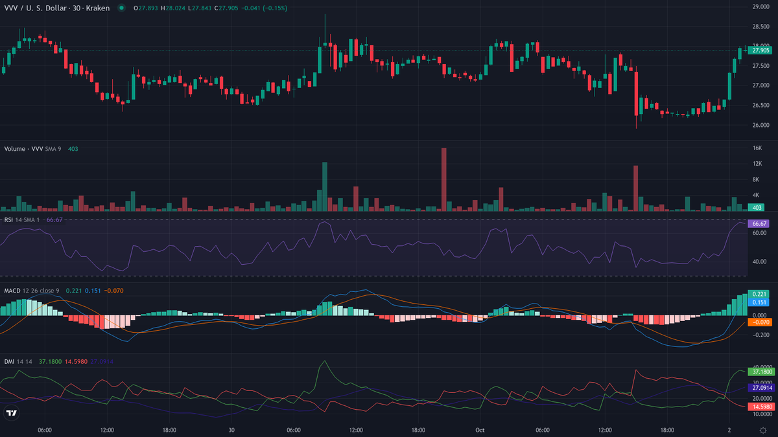This screenshot has width=778, height=437.
Task: Select the DMI 14 14 indicator legend
Action: click(19, 361)
